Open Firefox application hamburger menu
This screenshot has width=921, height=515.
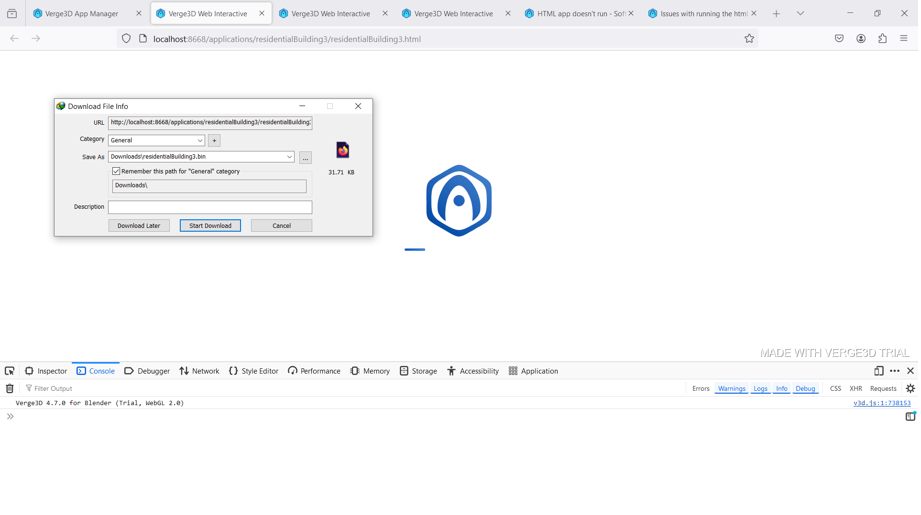point(903,39)
